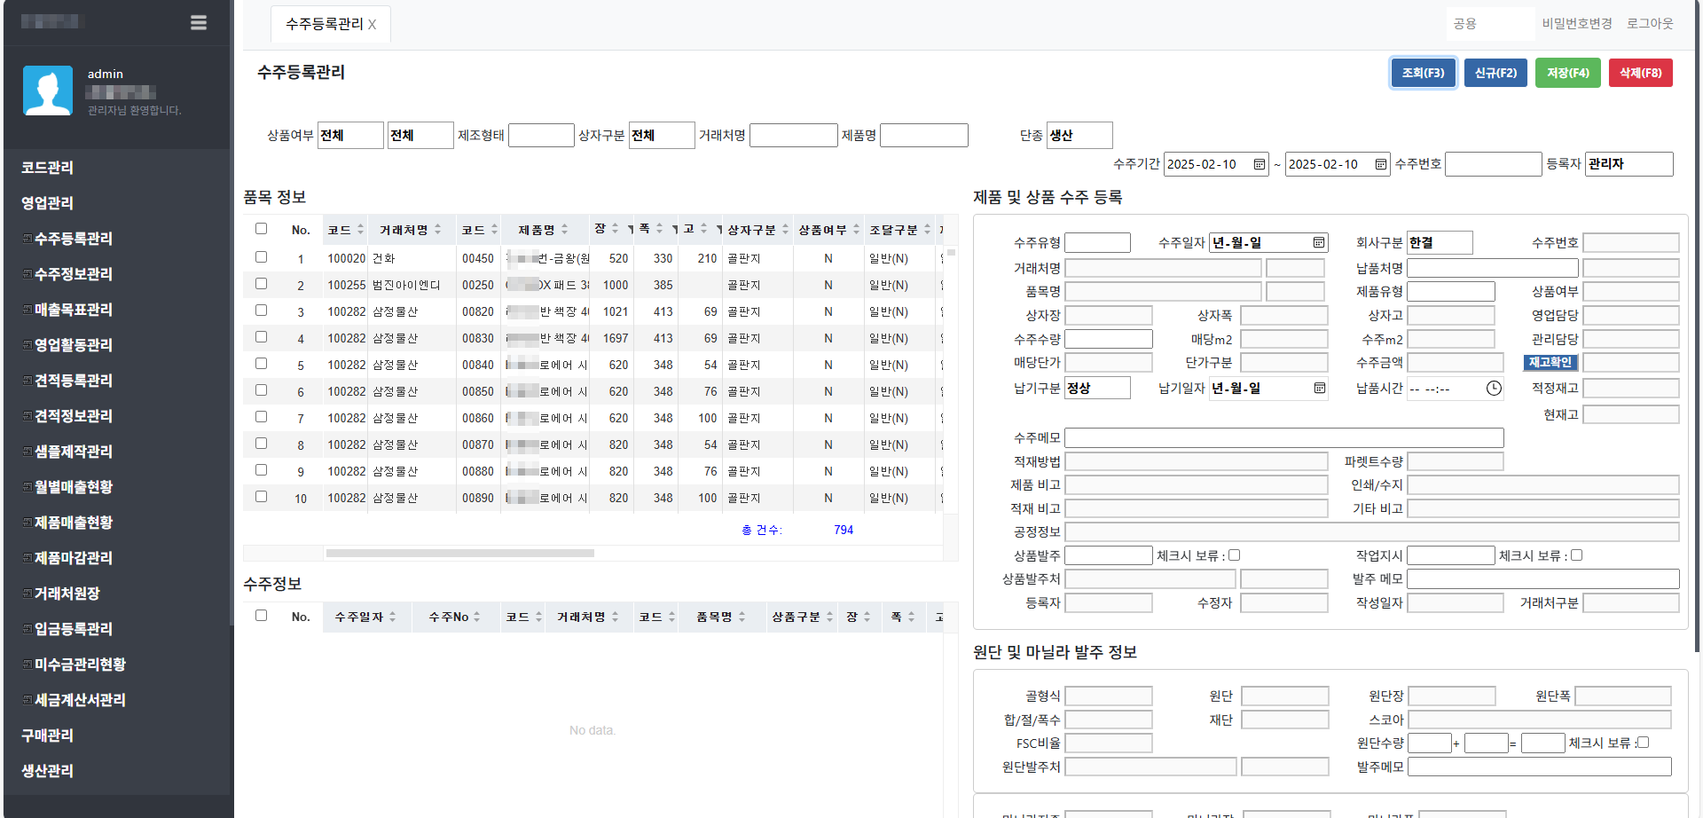Close the 수주등록관리 tab with X
The height and width of the screenshot is (818, 1703).
(372, 25)
